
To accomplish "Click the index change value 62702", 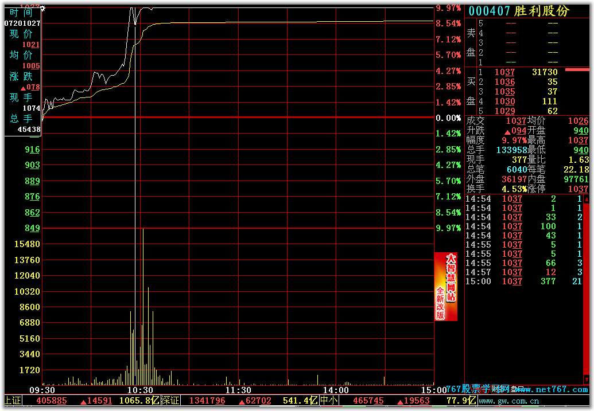I will pyautogui.click(x=258, y=401).
